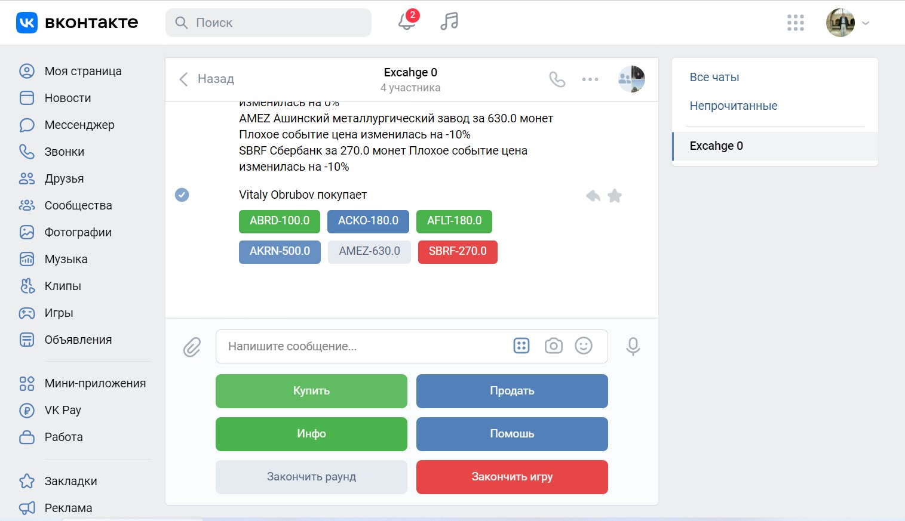Screen dimensions: 905x521
Task: Click the blue Продать button
Action: click(x=512, y=391)
